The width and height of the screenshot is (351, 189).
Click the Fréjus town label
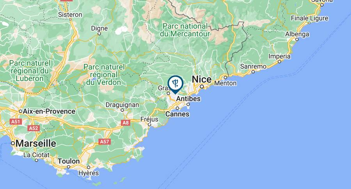click(x=149, y=119)
